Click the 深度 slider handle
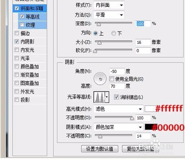 point(99,24)
